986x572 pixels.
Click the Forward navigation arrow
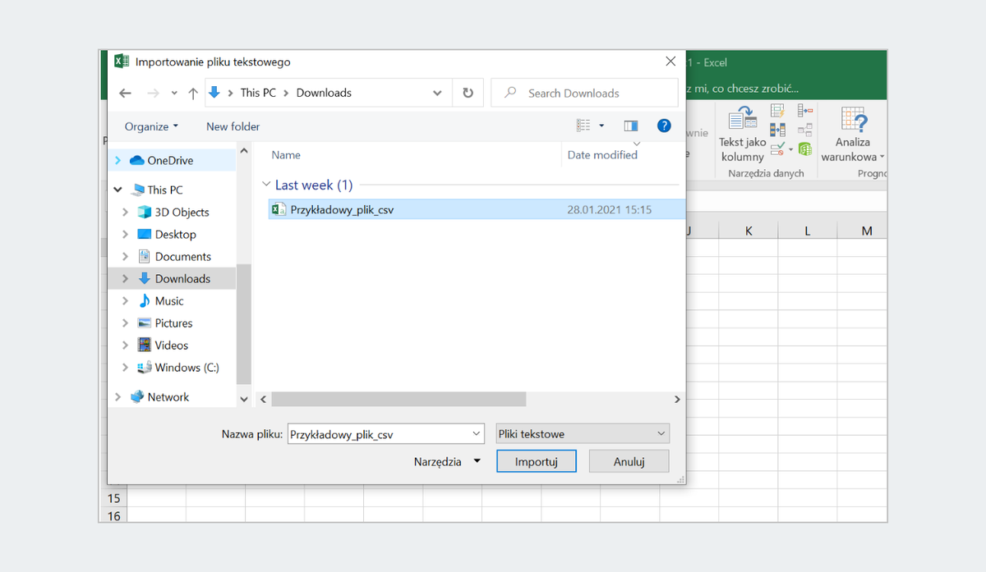[153, 94]
